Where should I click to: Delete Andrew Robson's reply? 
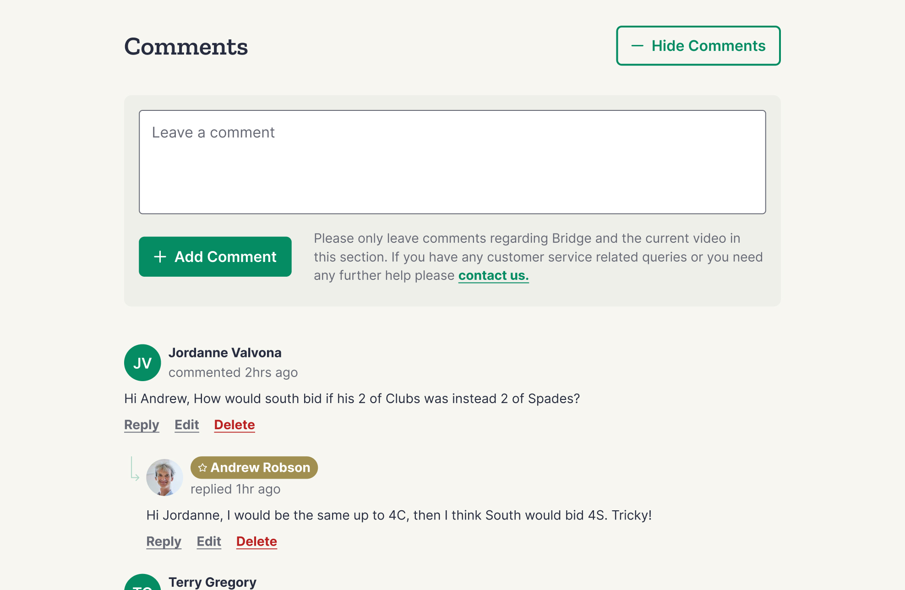[x=256, y=541]
